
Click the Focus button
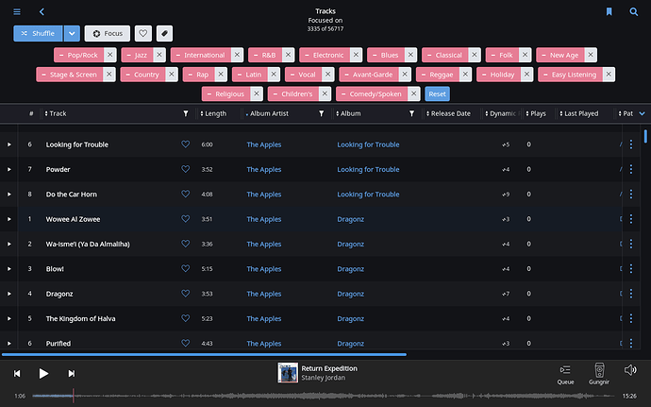(108, 33)
